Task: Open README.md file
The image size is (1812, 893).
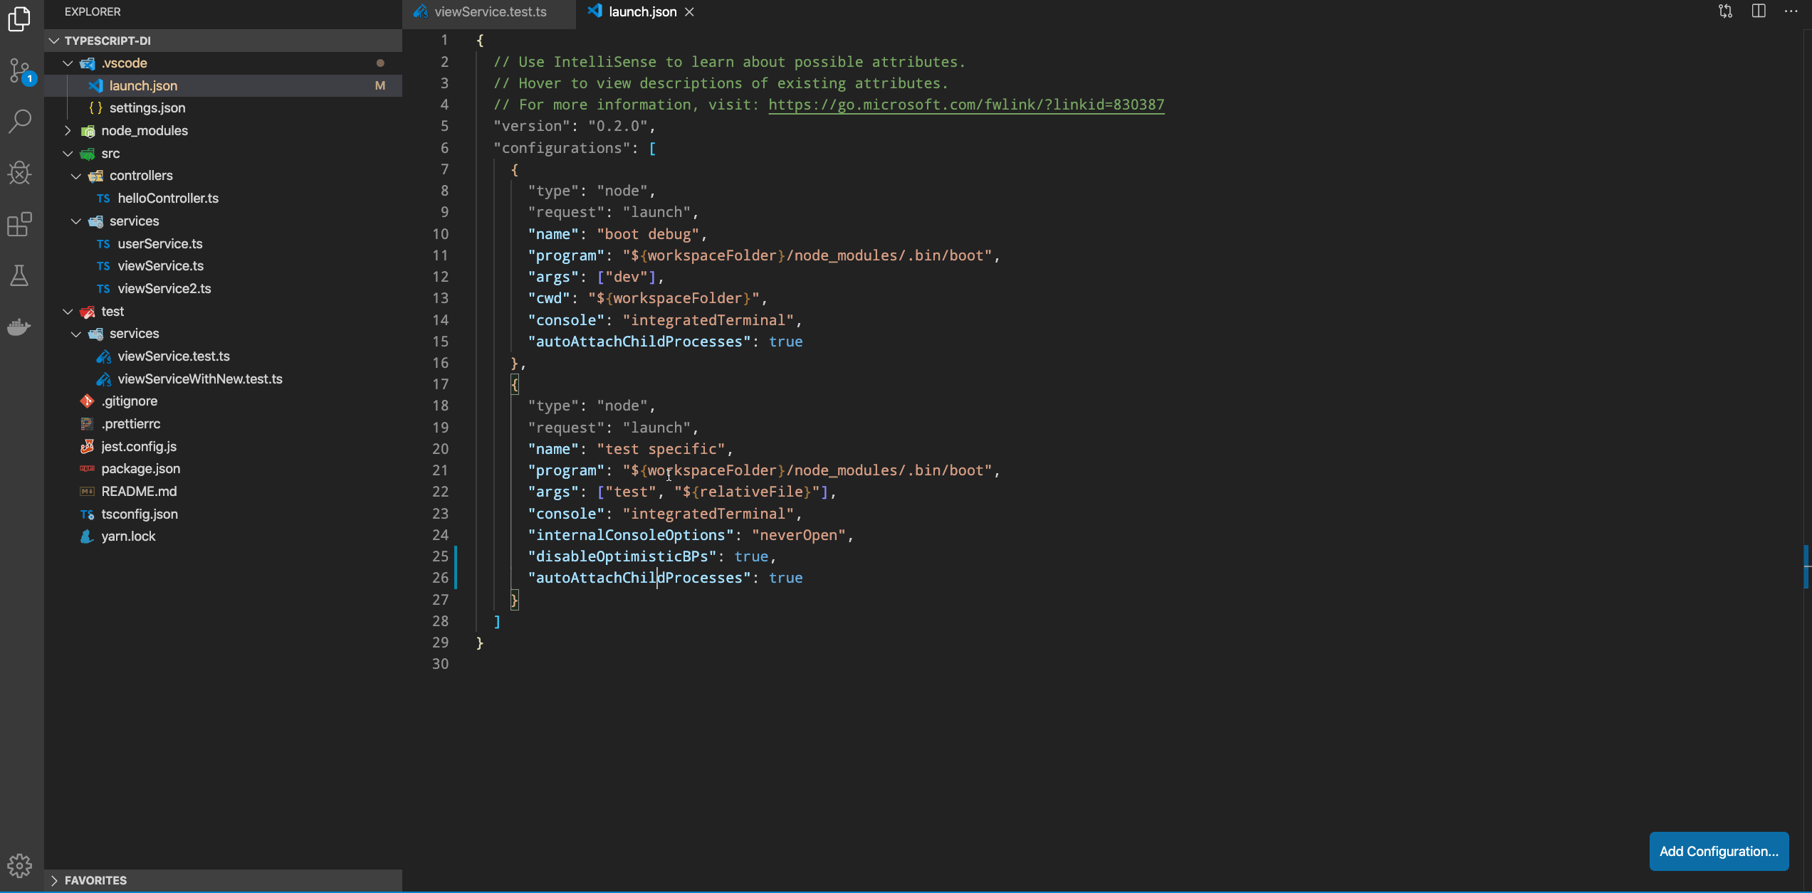Action: pyautogui.click(x=223, y=492)
